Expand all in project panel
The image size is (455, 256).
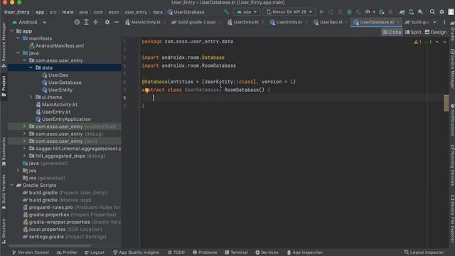(x=86, y=22)
